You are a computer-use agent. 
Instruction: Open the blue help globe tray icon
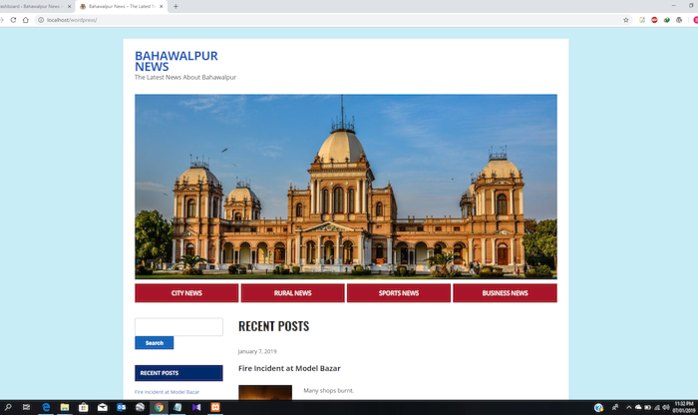[x=598, y=407]
